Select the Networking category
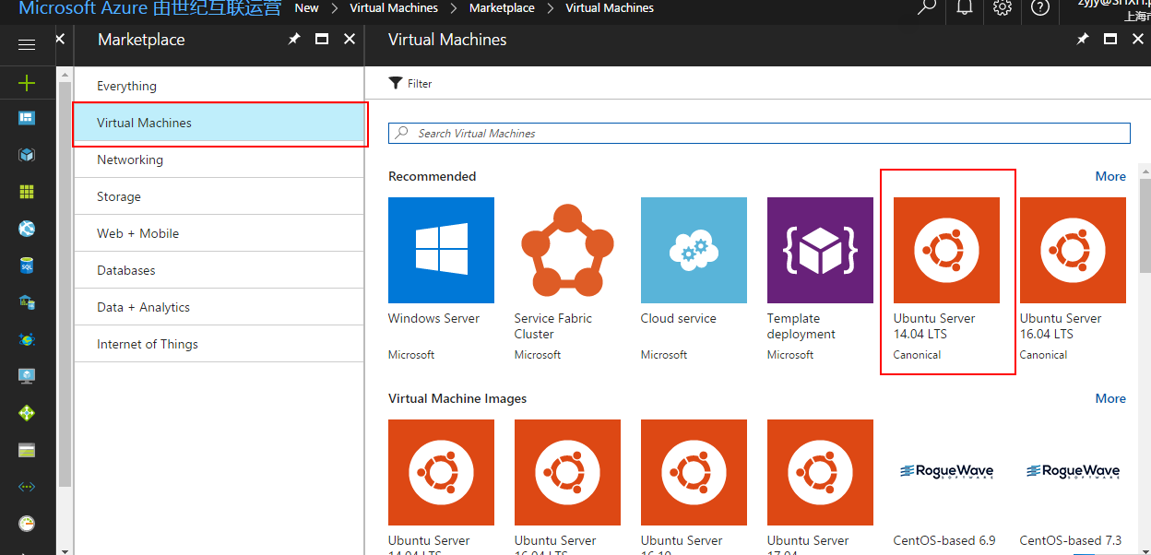Screen dimensions: 1151x555 point(220,159)
